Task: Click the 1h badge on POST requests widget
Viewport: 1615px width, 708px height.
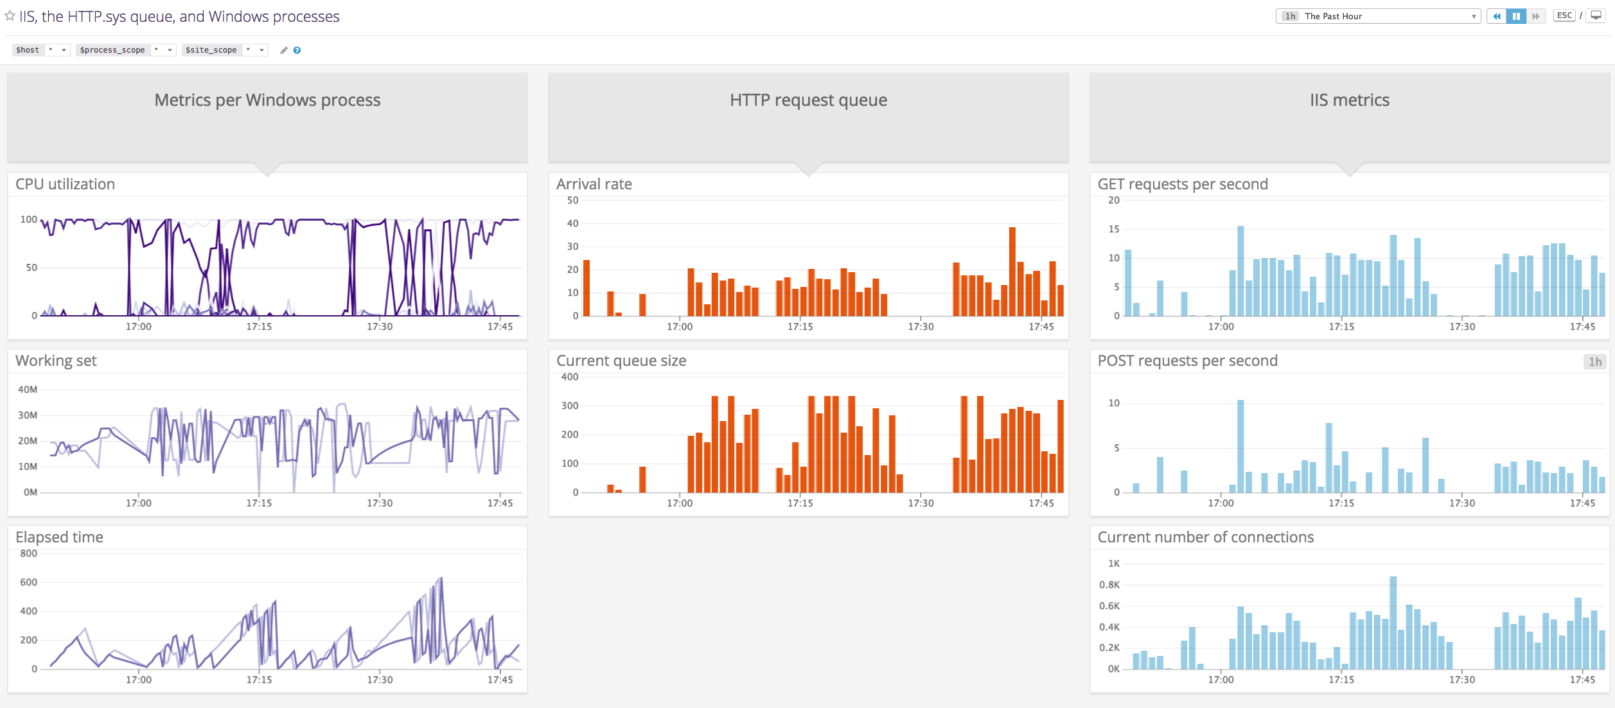Action: click(1594, 361)
